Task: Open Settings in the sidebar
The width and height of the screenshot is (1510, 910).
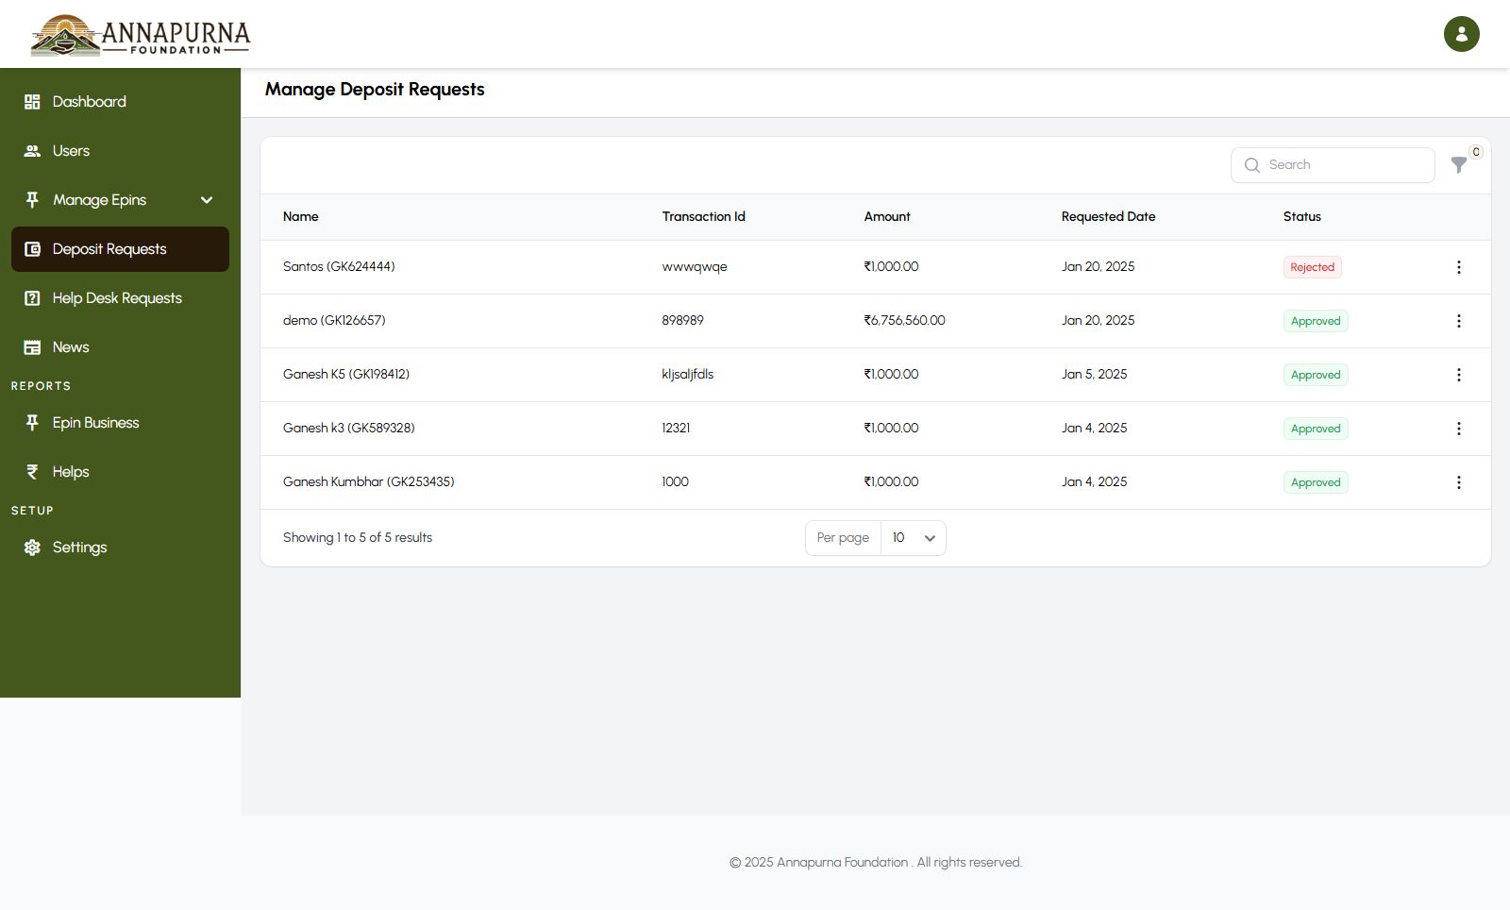Action: pos(79,548)
